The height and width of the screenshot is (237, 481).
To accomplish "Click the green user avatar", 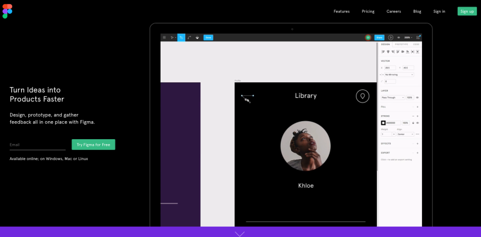I will [x=368, y=37].
